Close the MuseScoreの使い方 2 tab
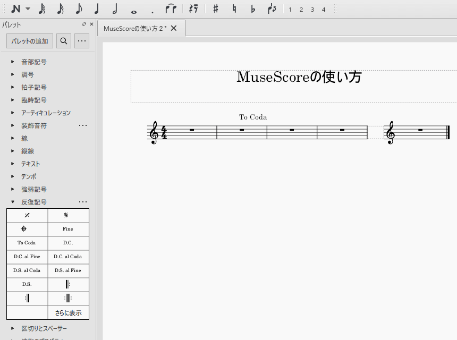Image resolution: width=457 pixels, height=340 pixels. pyautogui.click(x=174, y=28)
